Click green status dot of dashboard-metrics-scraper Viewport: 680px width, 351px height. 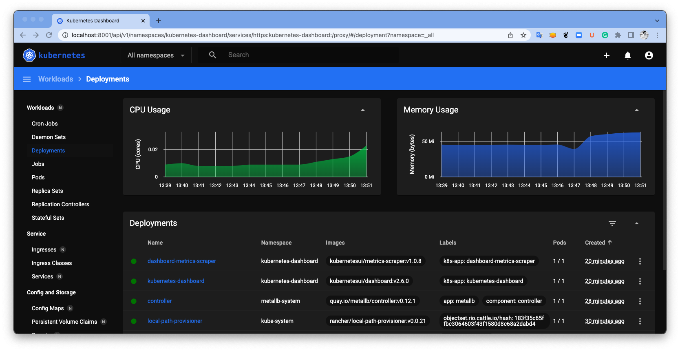point(134,261)
